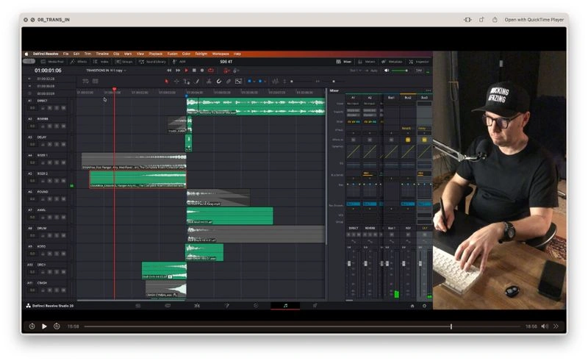Switch to the Deliver page rocket tab
Image resolution: width=588 pixels, height=361 pixels.
(315, 306)
